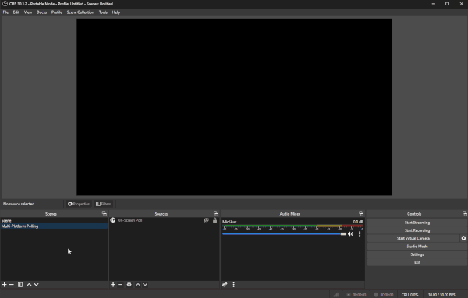
Task: Toggle visibility of On-Screen Poll source
Action: [x=206, y=220]
